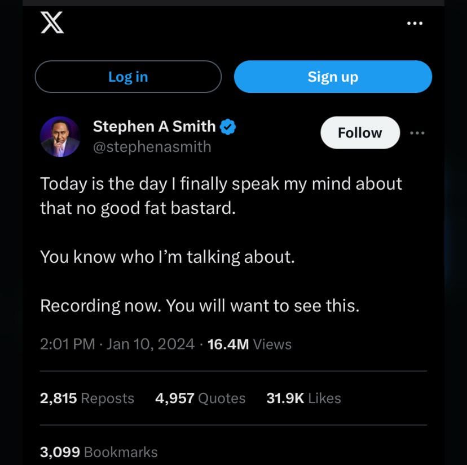Click the "Today is the day" tweet paragraph
467x465 pixels.
(x=221, y=196)
